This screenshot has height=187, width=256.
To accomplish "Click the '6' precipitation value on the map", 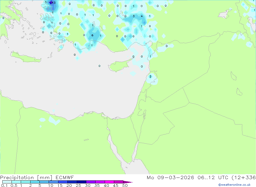I will (x=92, y=35).
